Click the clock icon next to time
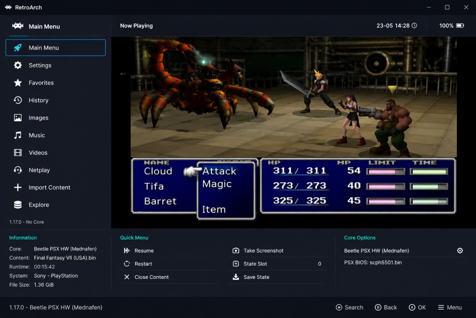Image resolution: width=476 pixels, height=318 pixels. click(414, 26)
